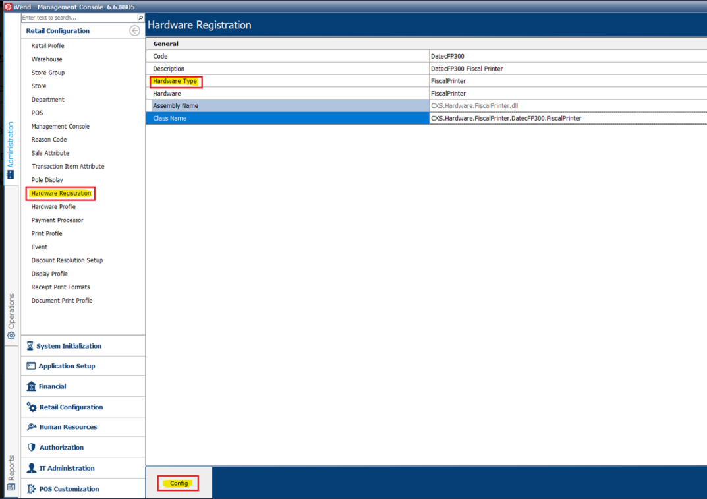Select the Administration vertical tab
This screenshot has height=499, width=707.
click(x=11, y=150)
